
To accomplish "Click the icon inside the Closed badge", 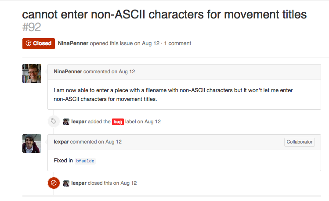I will [29, 43].
